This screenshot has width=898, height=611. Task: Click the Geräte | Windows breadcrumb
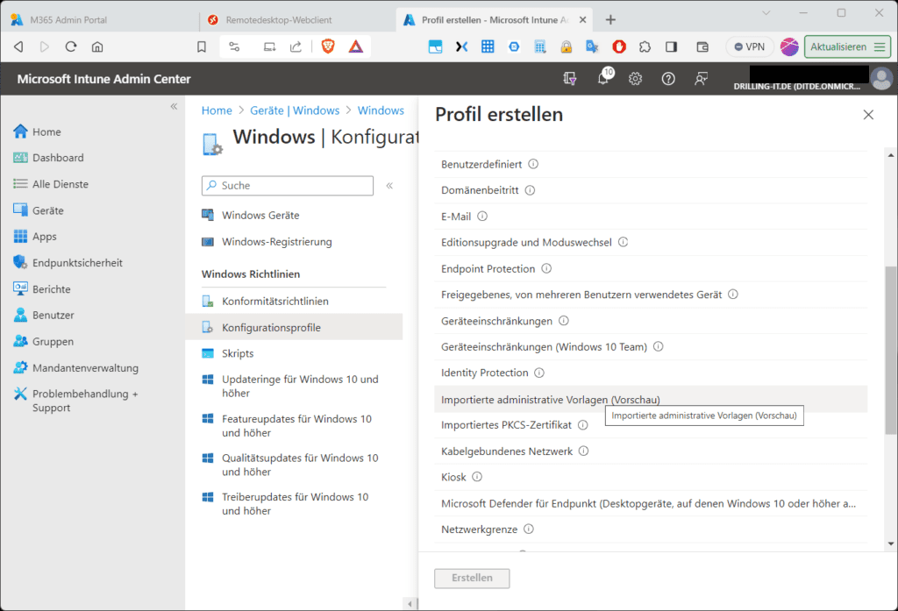(x=295, y=110)
